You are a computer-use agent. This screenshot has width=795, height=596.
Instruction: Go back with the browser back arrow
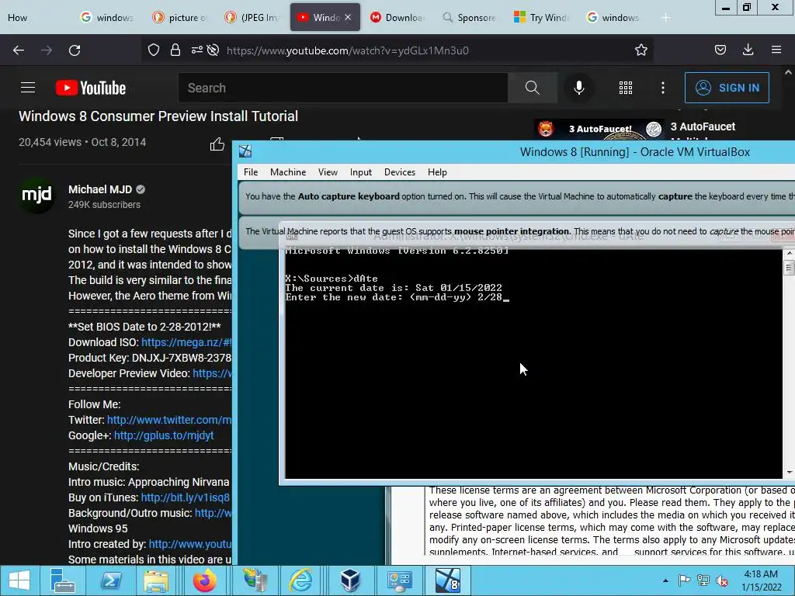[19, 50]
